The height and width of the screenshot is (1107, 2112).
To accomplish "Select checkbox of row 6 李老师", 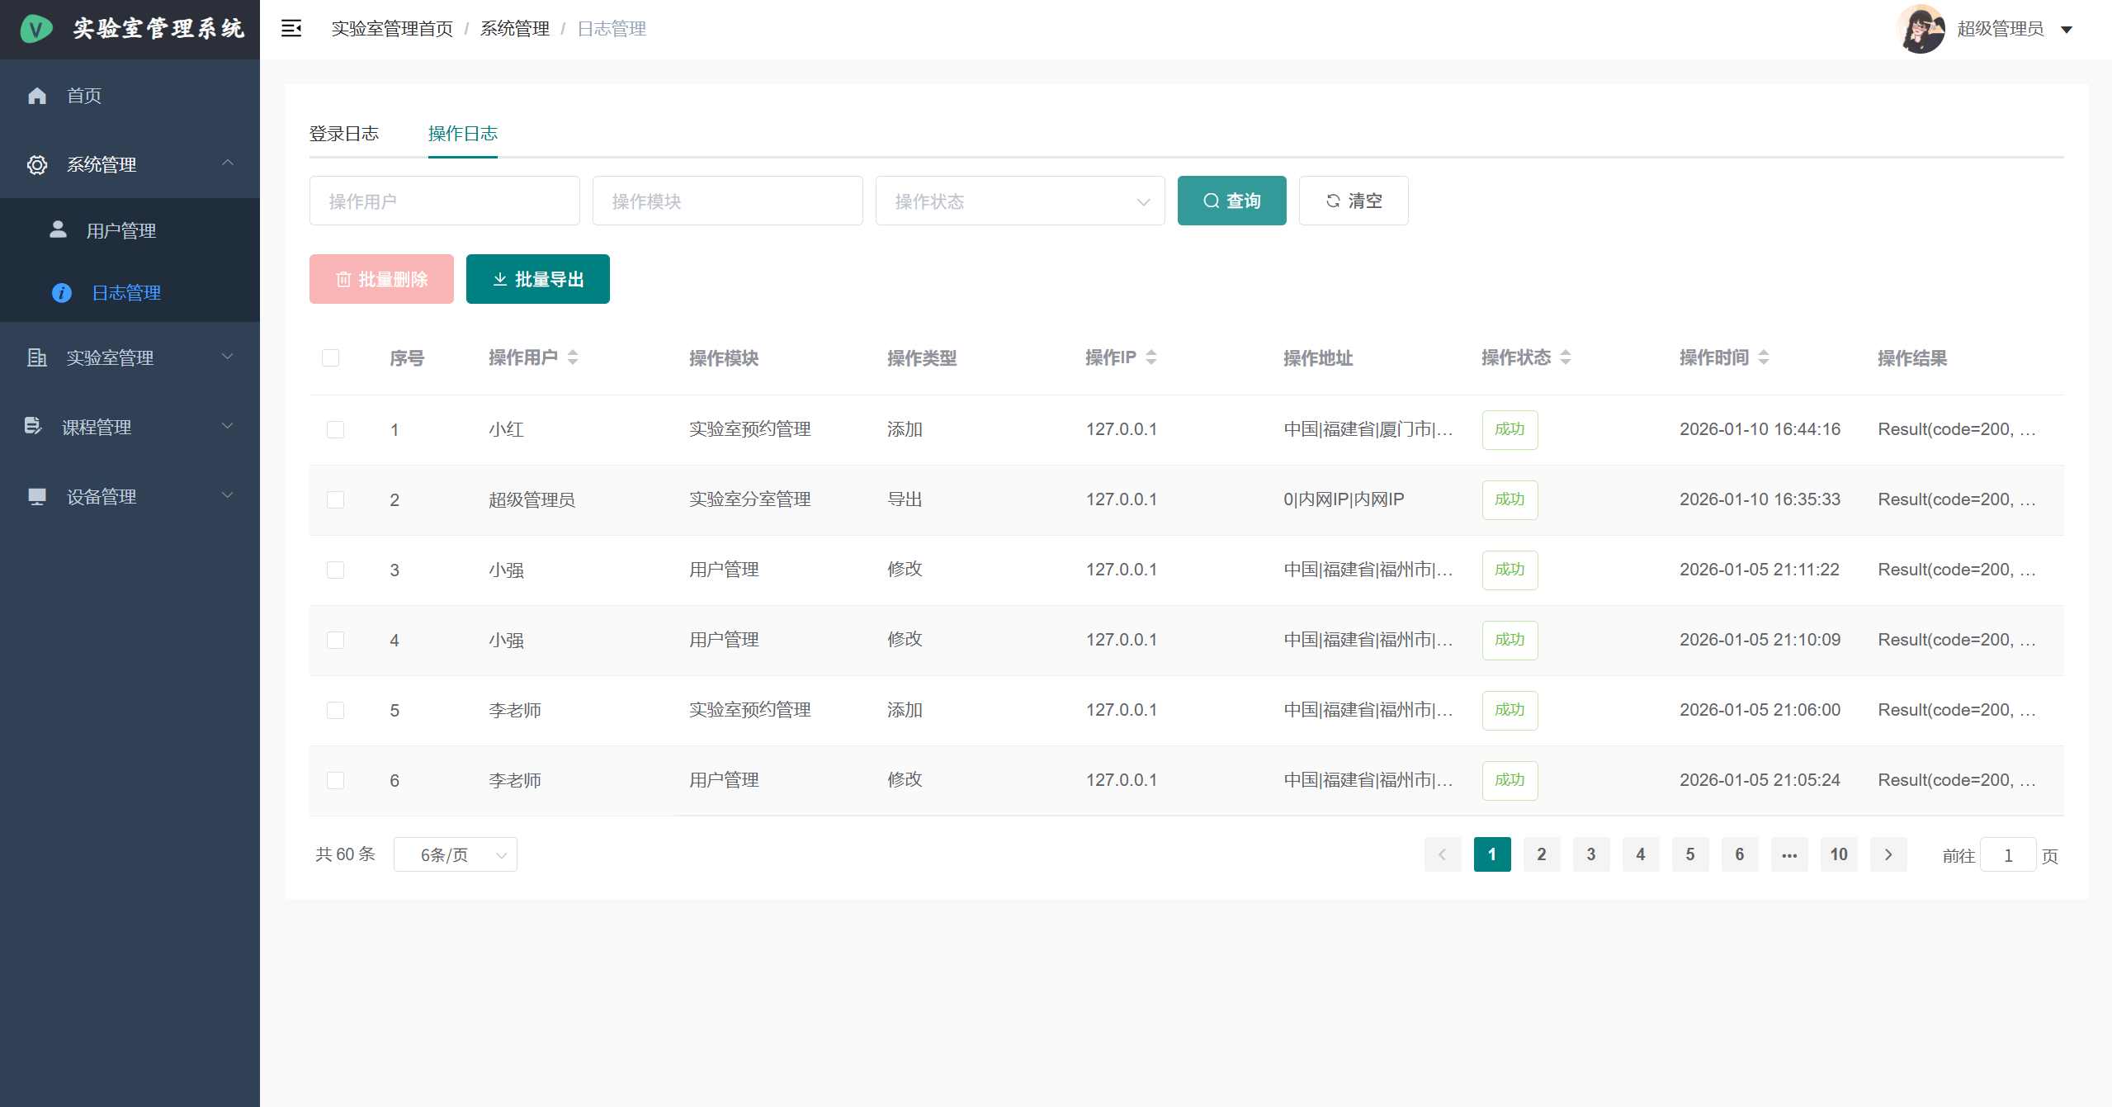I will [335, 780].
